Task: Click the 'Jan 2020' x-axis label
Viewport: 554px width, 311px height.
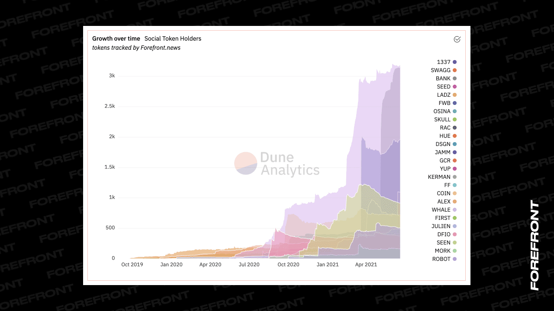Action: (171, 265)
